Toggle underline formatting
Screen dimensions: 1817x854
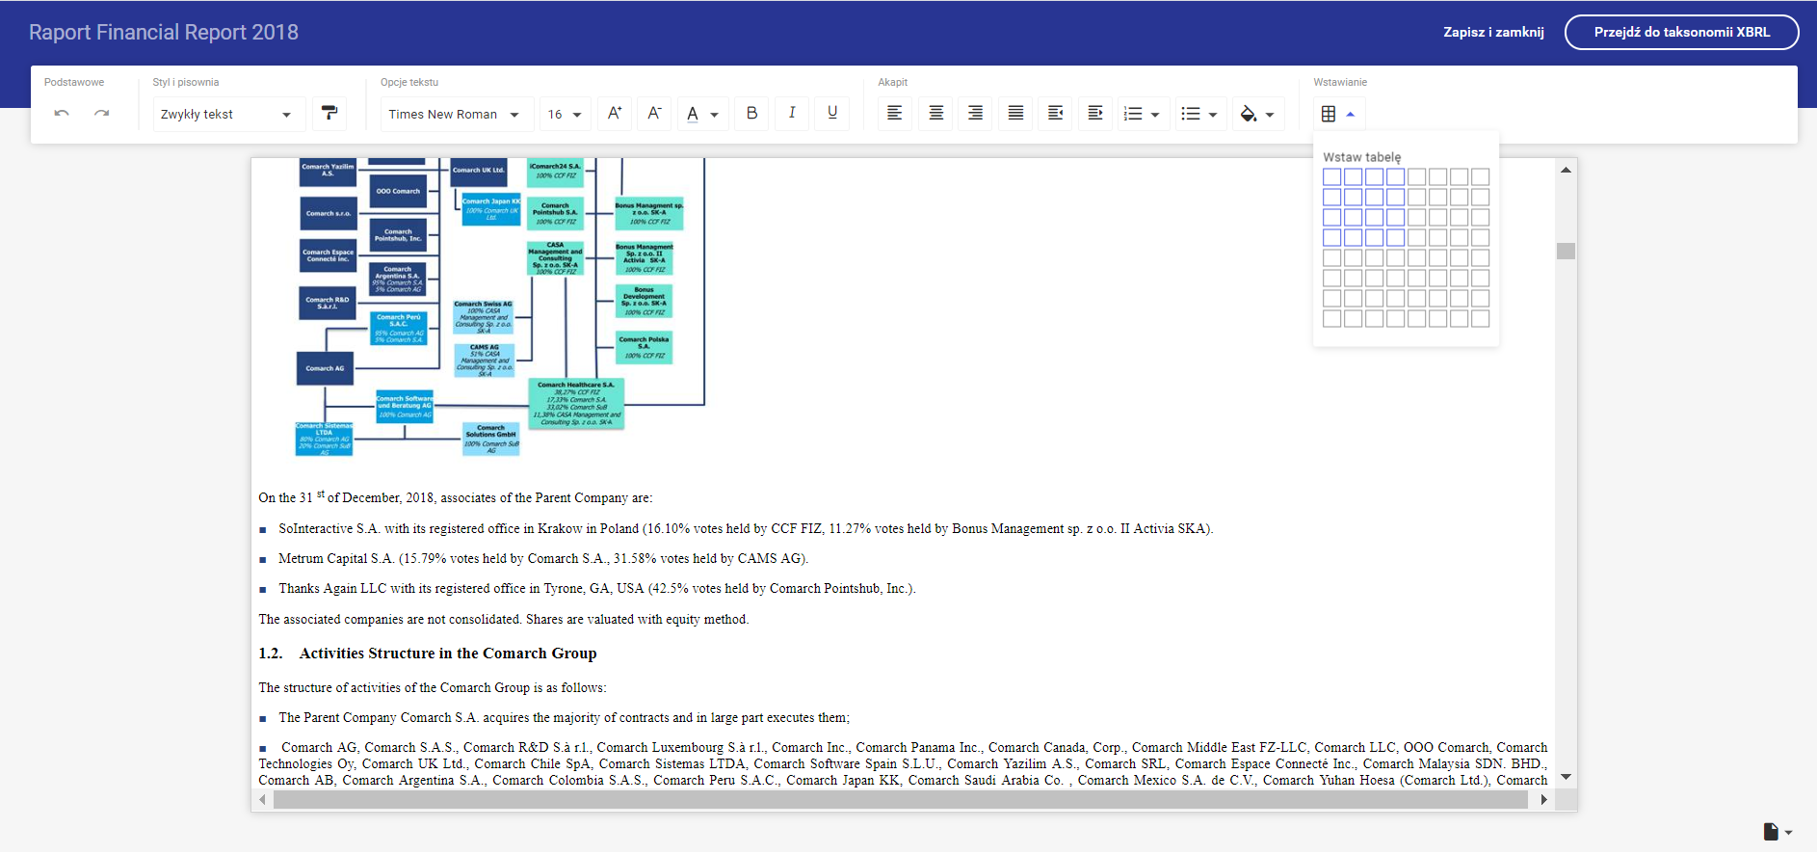tap(832, 114)
